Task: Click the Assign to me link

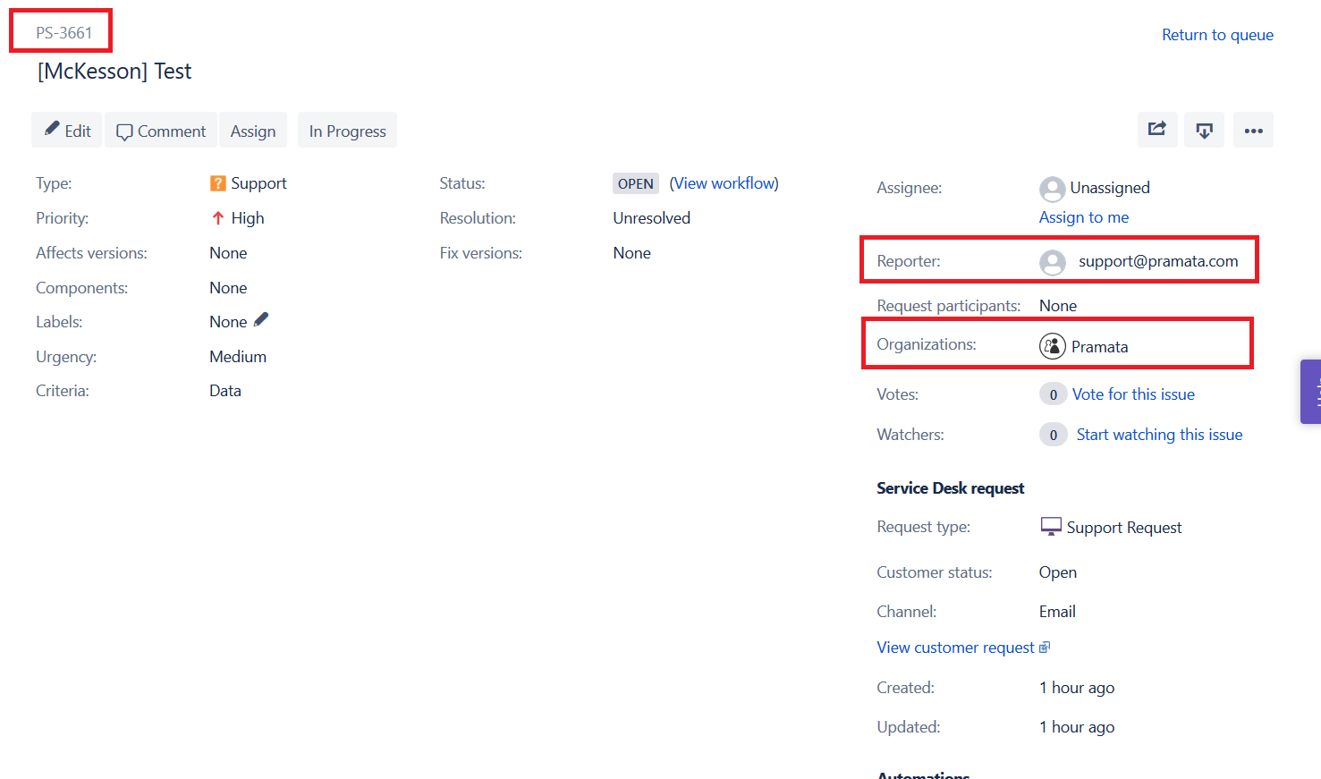Action: pos(1084,217)
